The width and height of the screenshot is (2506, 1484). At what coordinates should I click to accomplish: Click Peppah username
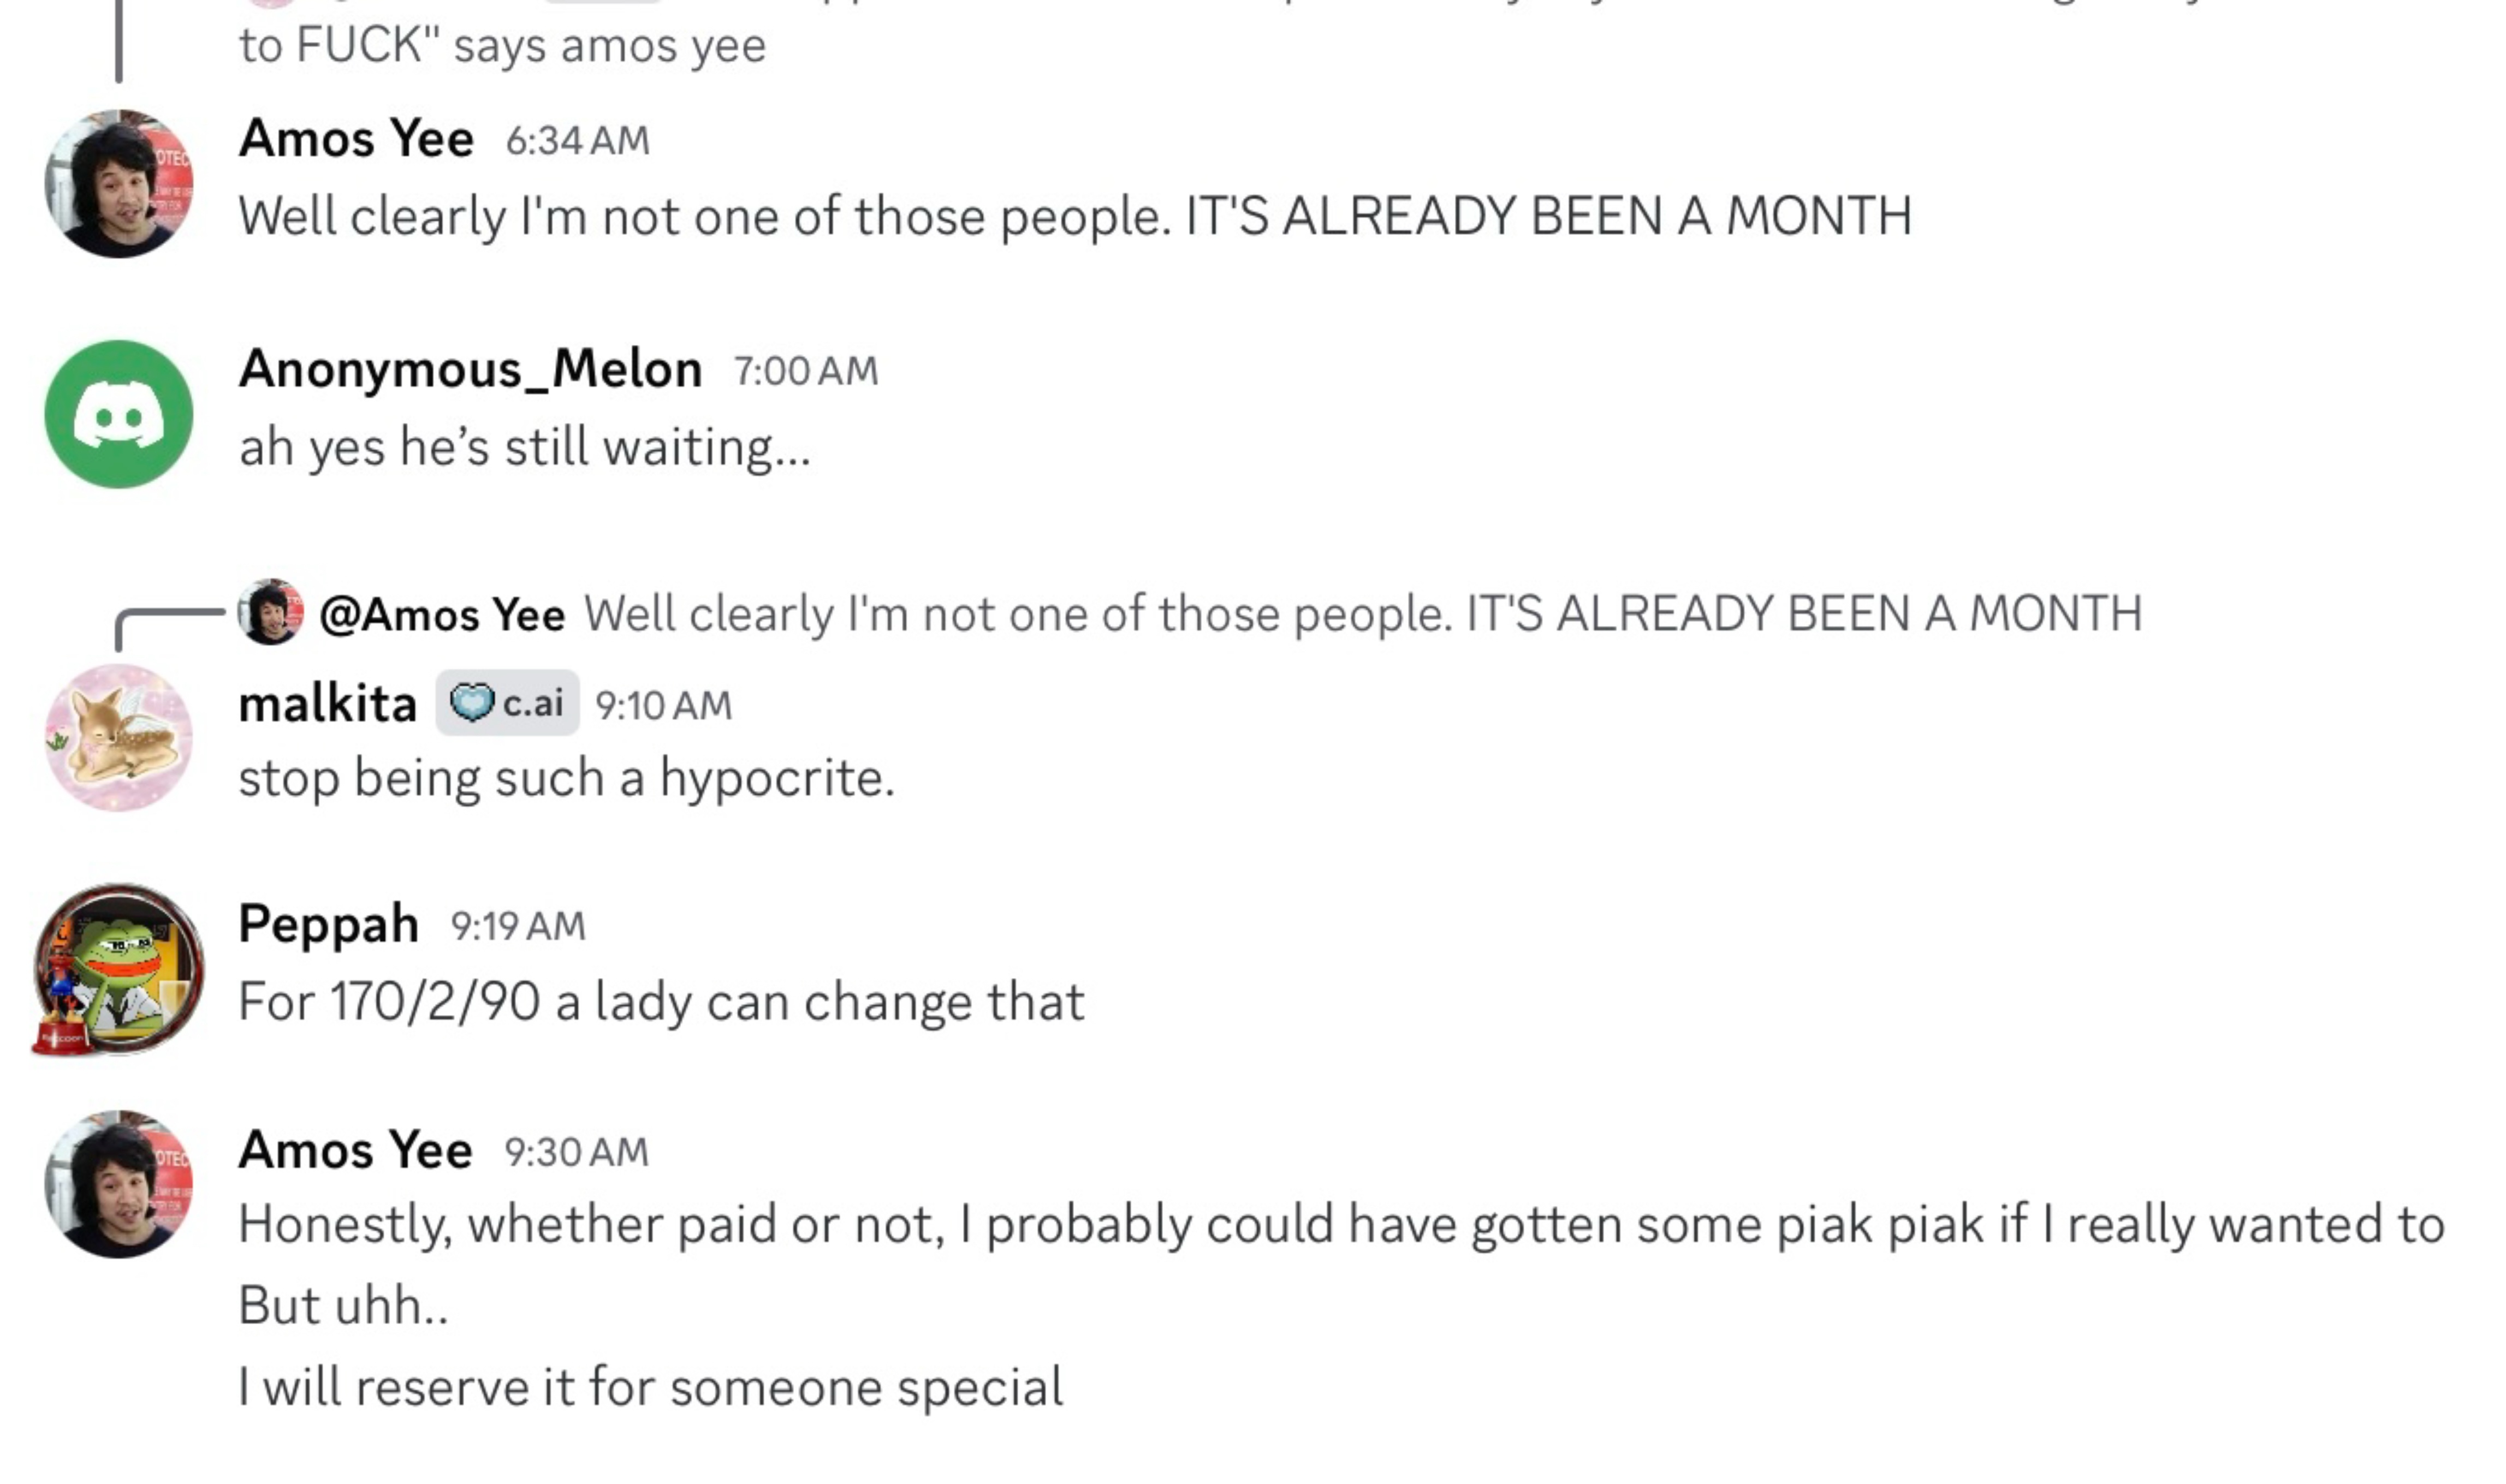328,923
